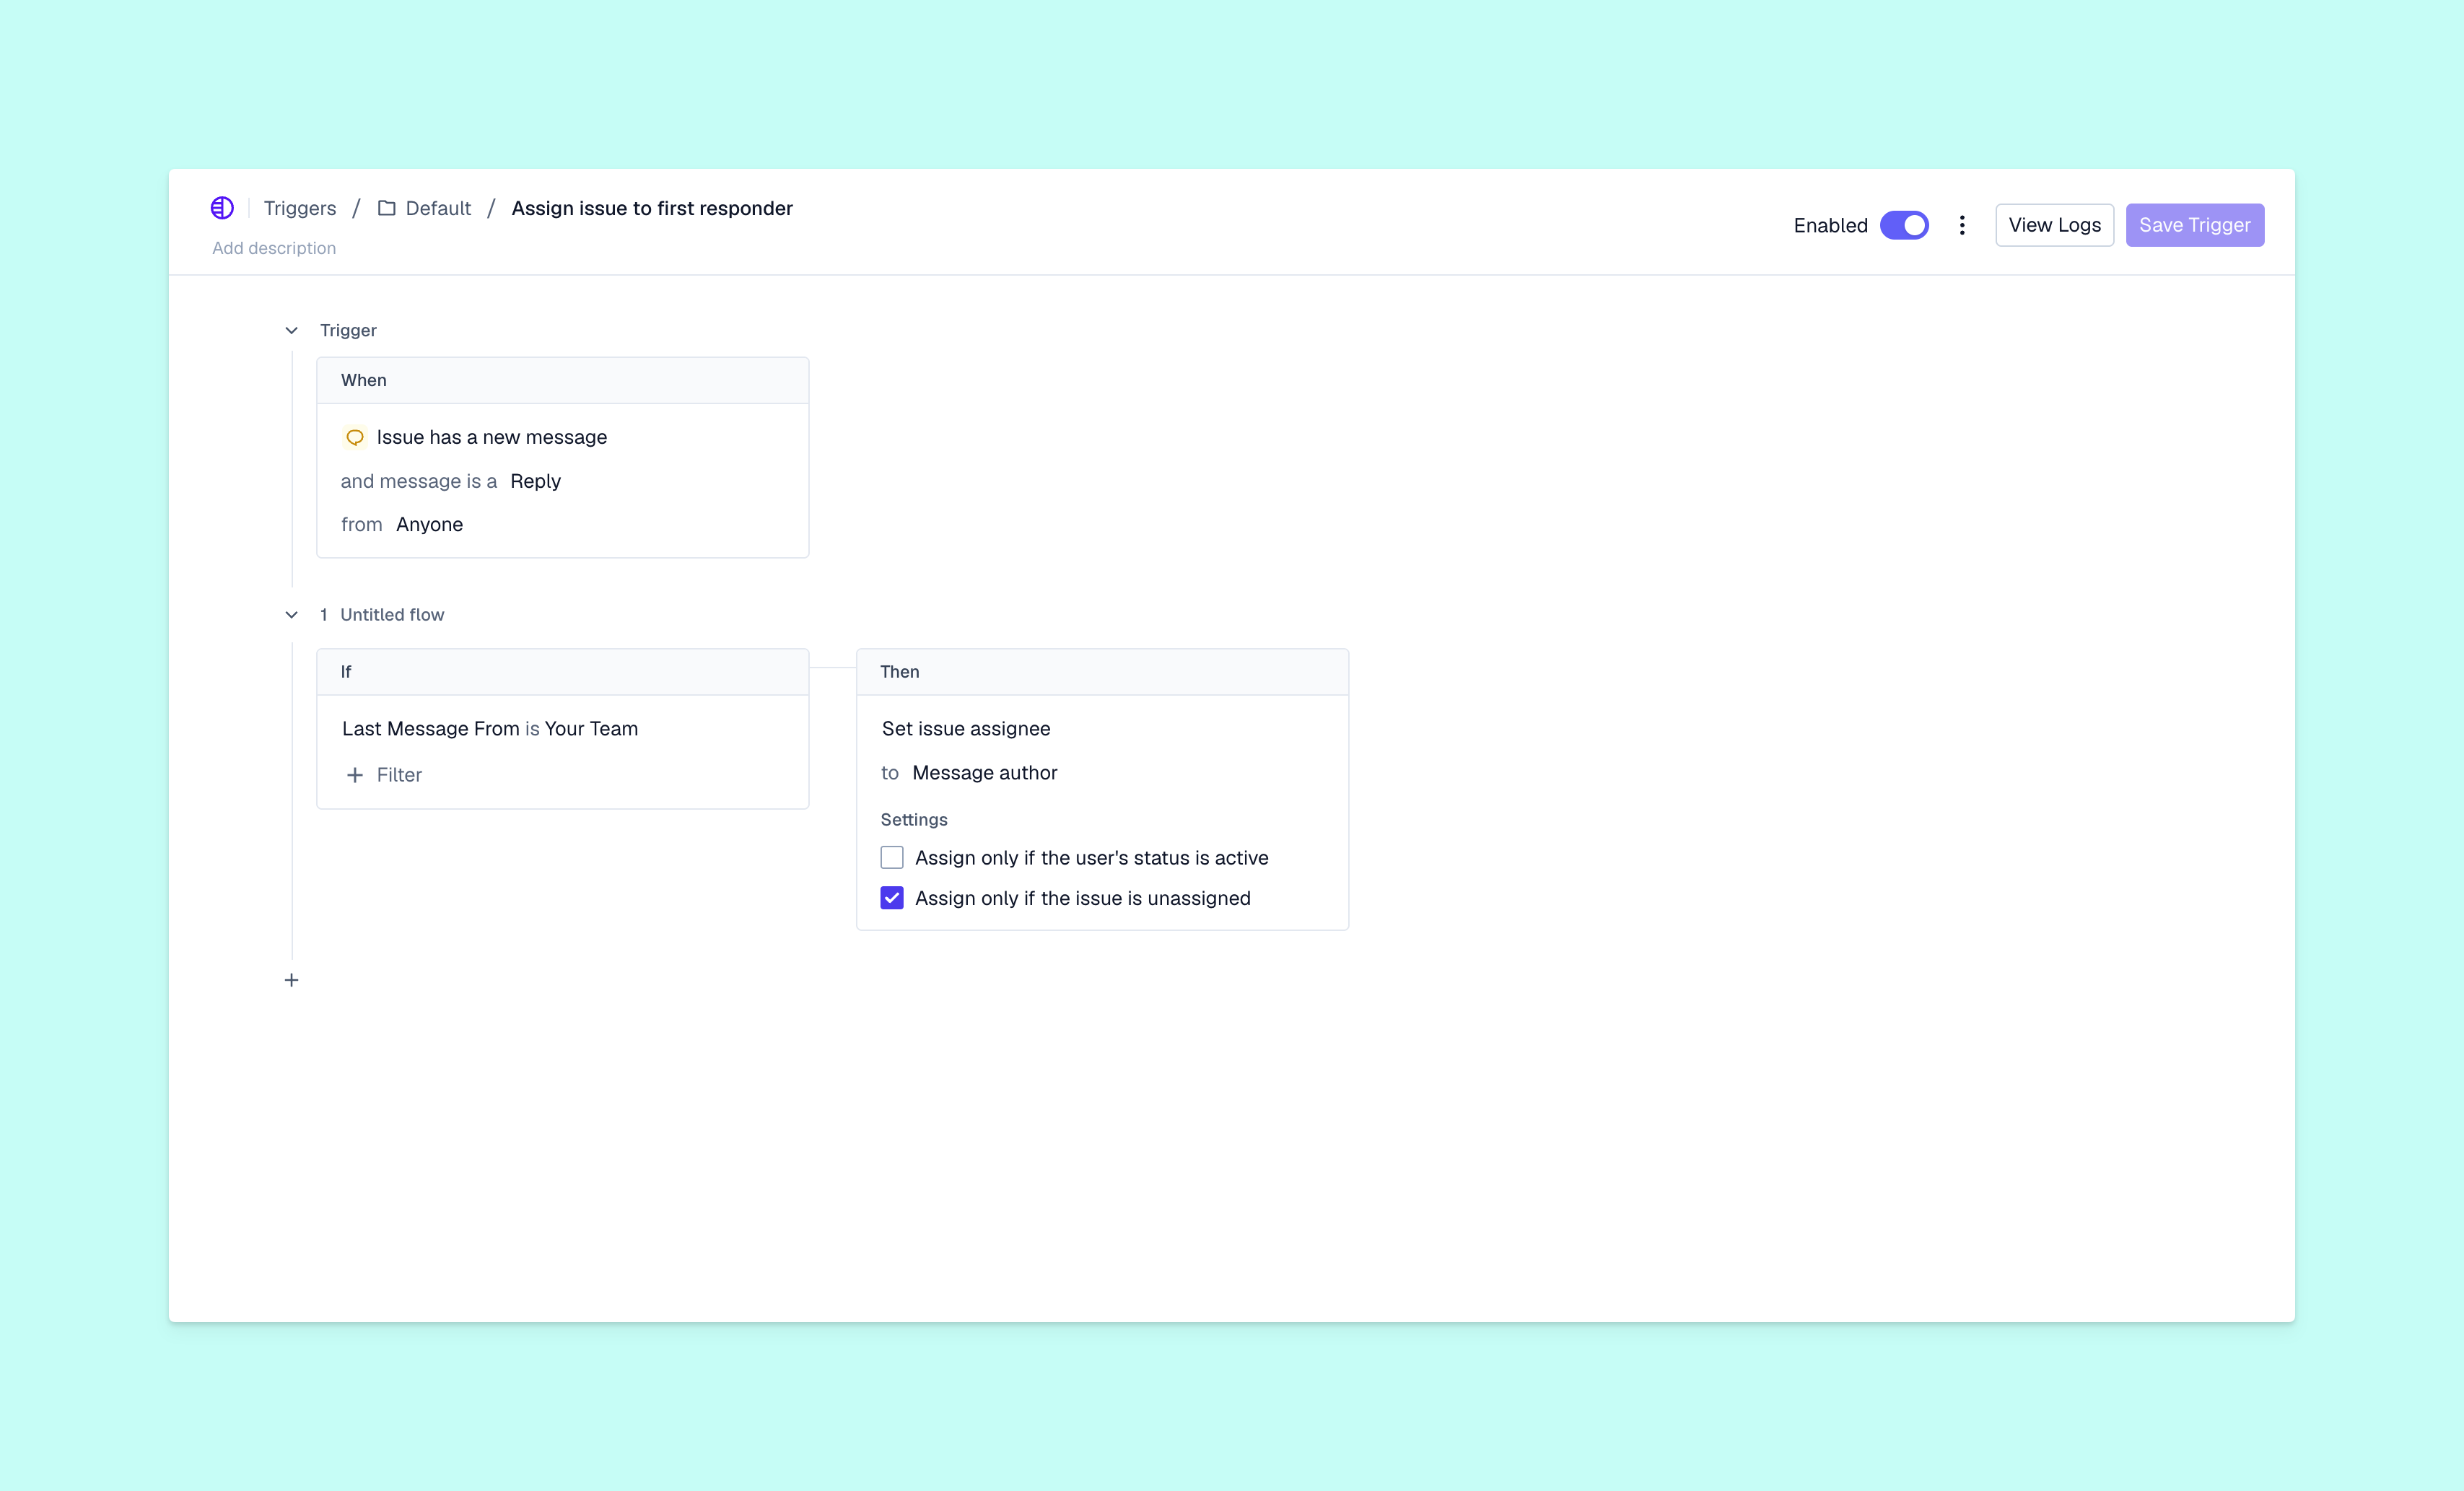
Task: Click Save Trigger button
Action: tap(2194, 225)
